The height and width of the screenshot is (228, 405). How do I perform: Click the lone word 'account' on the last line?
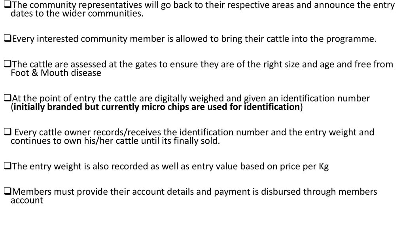(x=26, y=200)
